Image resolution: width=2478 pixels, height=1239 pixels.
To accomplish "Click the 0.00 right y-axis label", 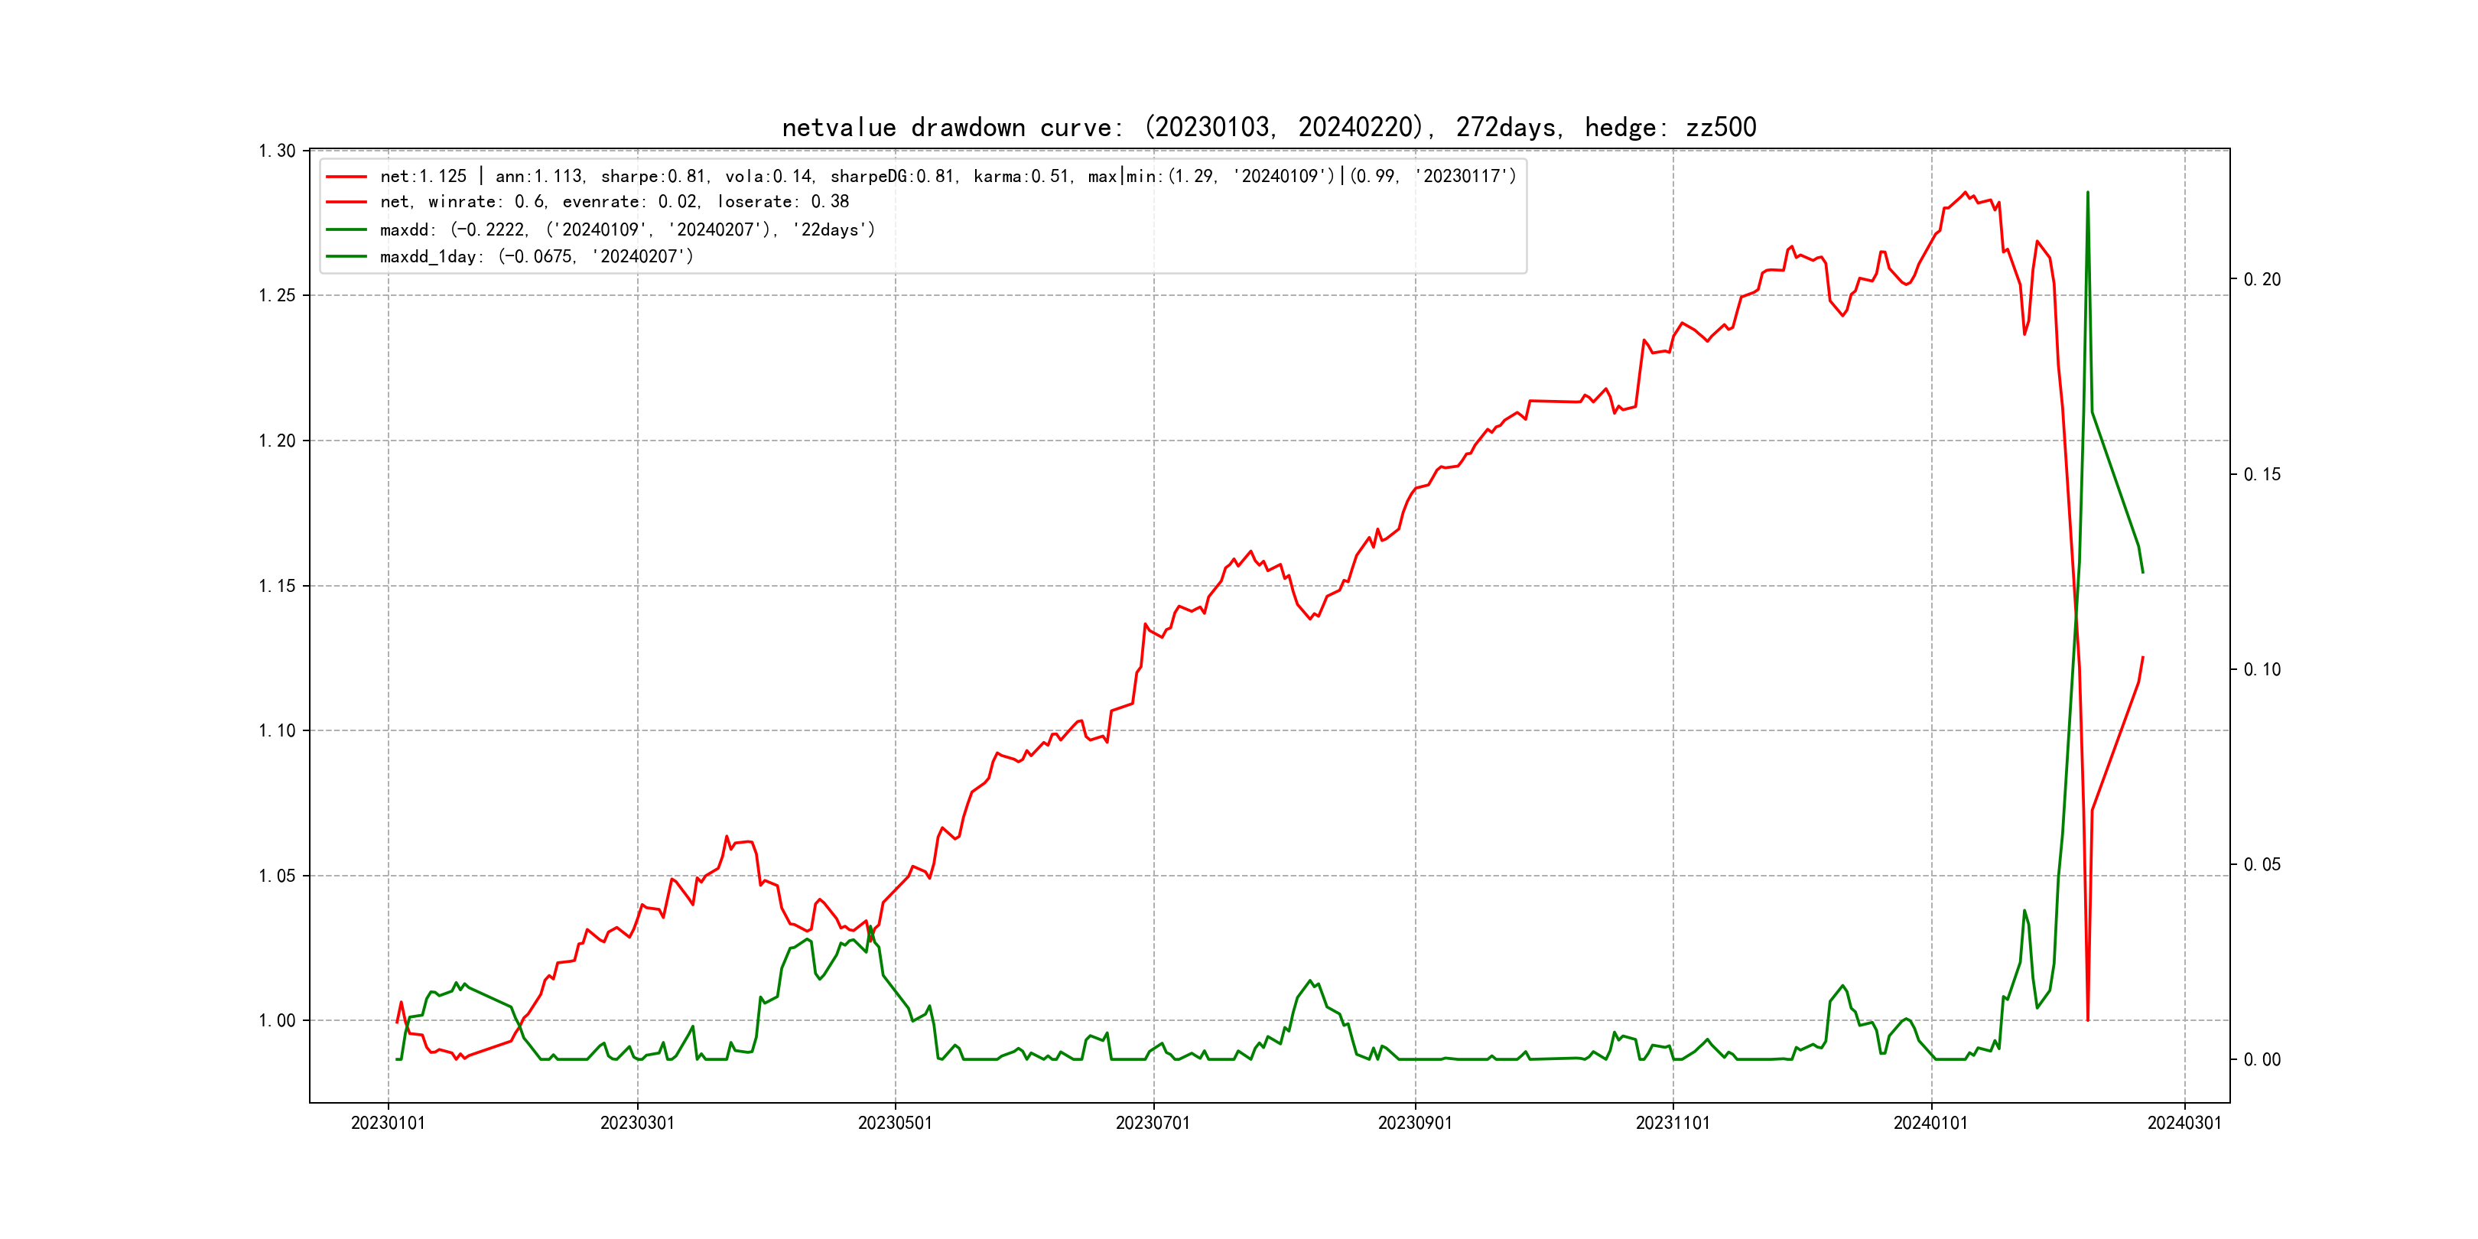I will pos(2262,1060).
